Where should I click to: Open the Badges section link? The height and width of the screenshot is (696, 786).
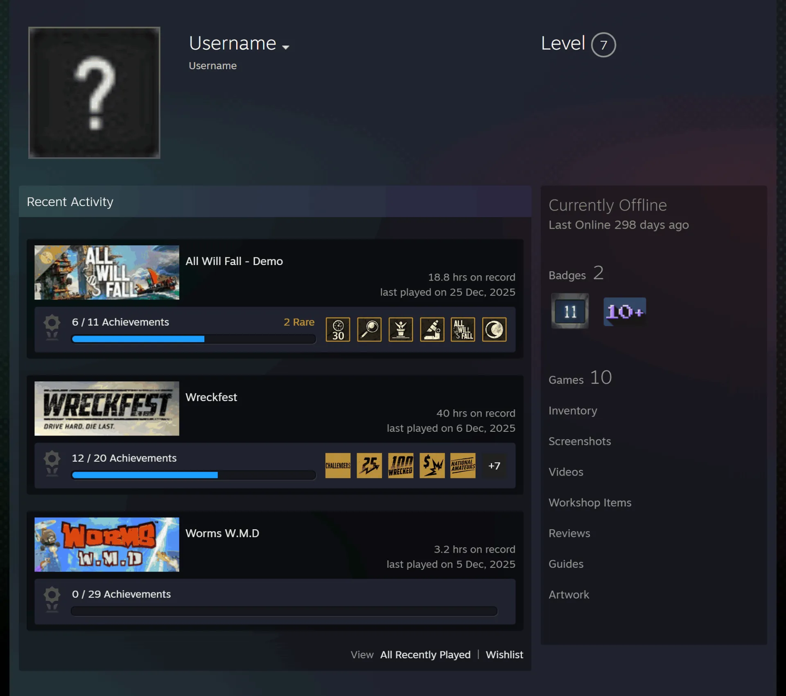[576, 273]
